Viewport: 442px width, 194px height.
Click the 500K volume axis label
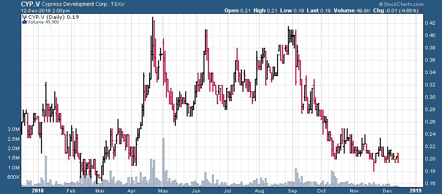[13, 177]
